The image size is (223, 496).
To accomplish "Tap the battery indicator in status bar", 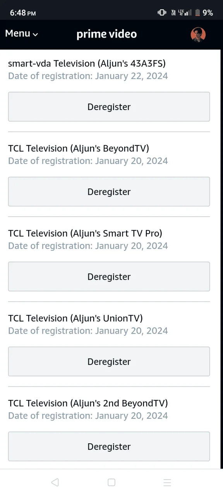I will pos(197,13).
